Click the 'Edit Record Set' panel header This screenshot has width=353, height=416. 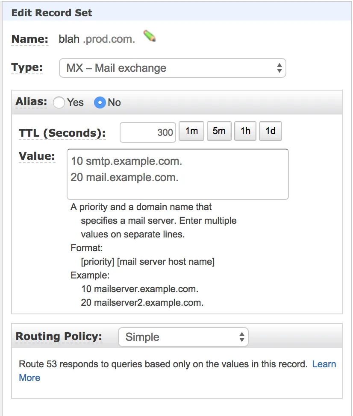[52, 13]
